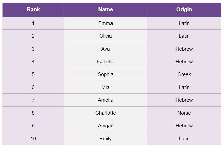The width and height of the screenshot is (224, 149).
Task: Click rank number 1 cell
Action: [33, 23]
